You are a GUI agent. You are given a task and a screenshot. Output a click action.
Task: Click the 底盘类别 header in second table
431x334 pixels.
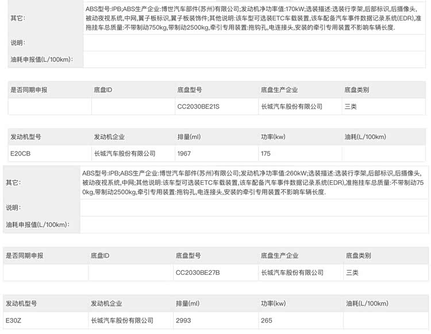(359, 256)
